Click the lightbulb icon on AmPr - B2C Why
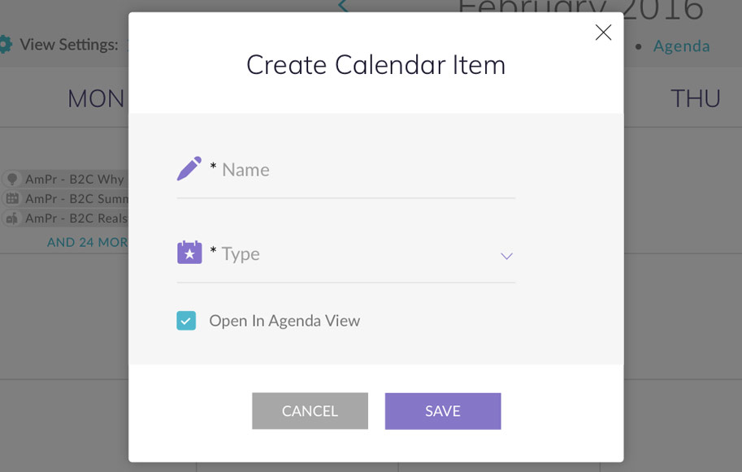 pos(12,179)
